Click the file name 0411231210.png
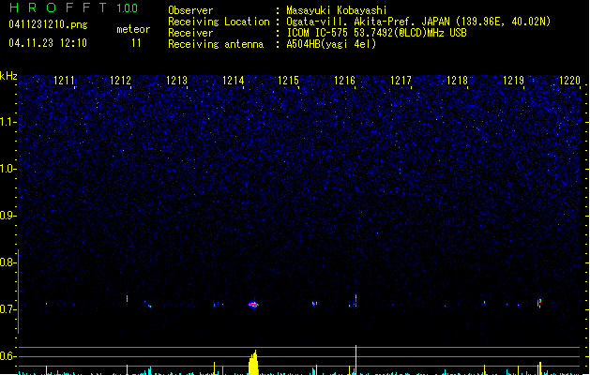 [48, 24]
